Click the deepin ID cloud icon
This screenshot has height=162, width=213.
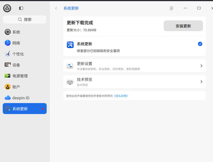[8, 98]
